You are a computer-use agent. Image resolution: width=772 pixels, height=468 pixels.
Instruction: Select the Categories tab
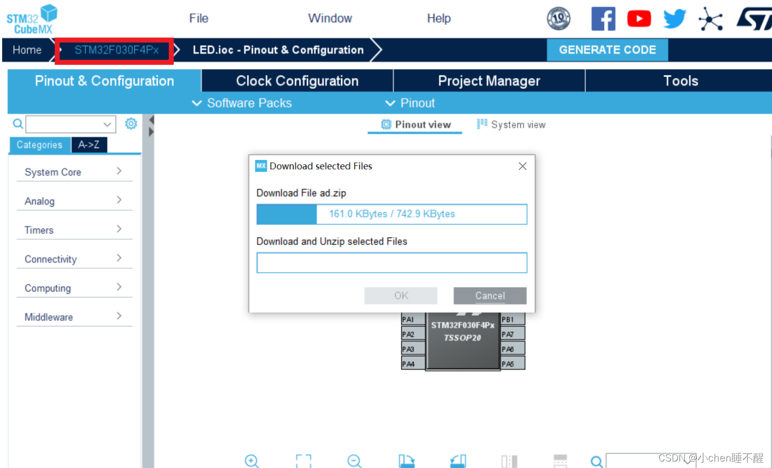39,145
